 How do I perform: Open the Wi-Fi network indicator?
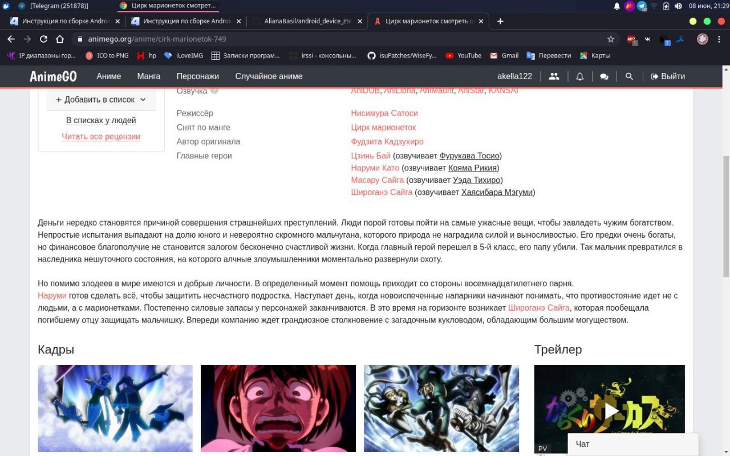(654, 6)
